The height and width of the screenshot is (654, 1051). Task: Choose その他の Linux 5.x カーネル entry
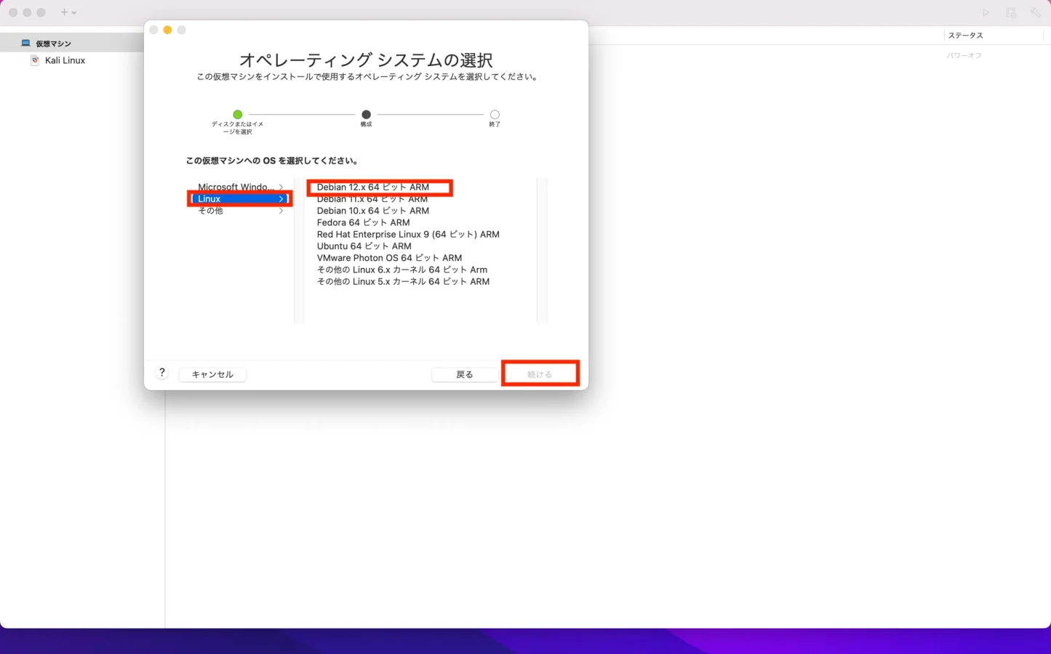tap(403, 281)
